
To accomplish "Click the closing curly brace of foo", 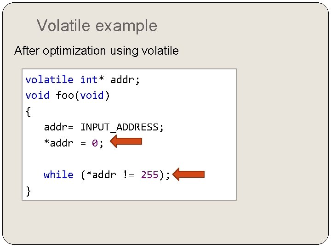I will (29, 191).
